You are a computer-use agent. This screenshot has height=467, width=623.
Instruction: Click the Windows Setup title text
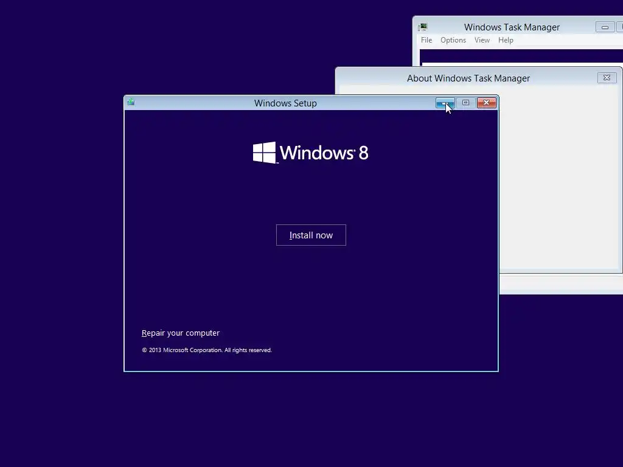click(x=285, y=103)
